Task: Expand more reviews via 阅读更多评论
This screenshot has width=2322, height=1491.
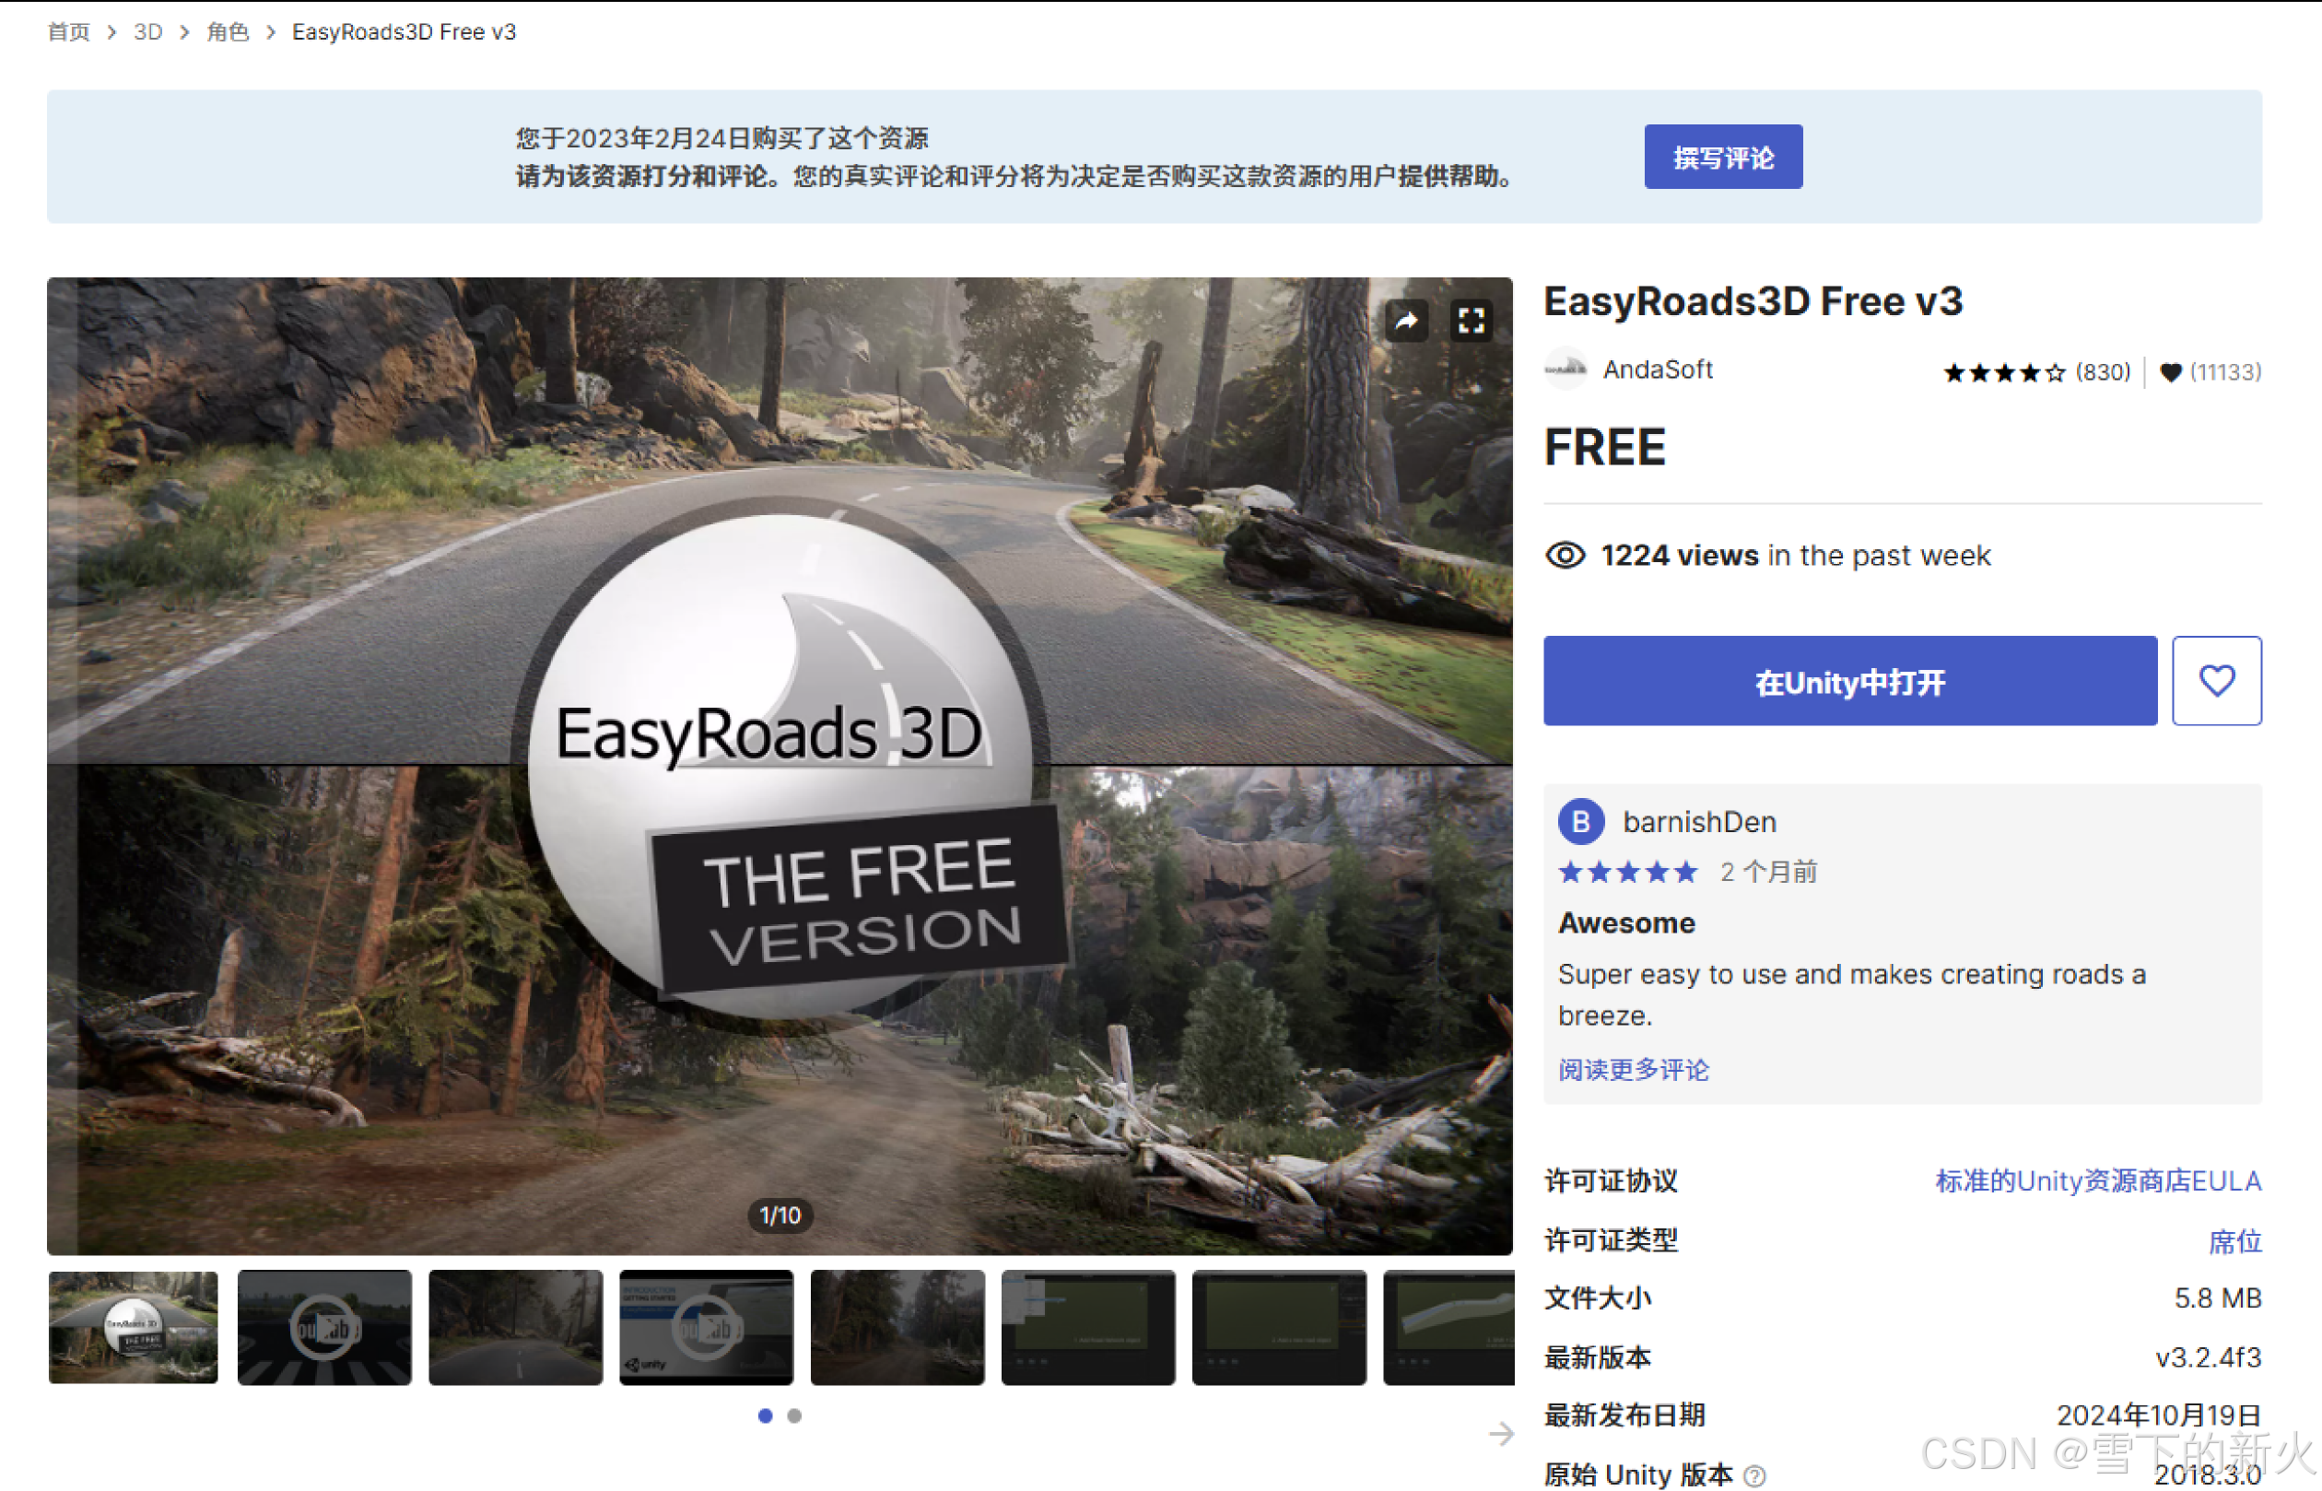Action: tap(1633, 1069)
